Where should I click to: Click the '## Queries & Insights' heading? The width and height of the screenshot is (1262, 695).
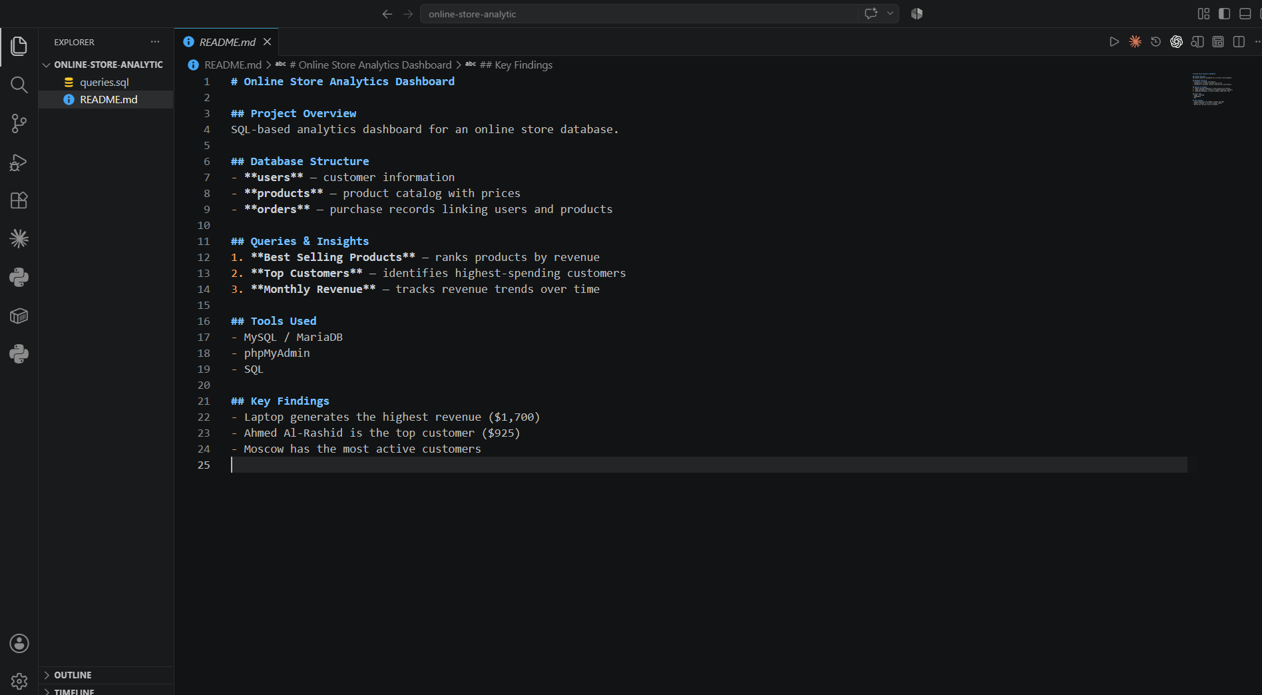point(300,241)
